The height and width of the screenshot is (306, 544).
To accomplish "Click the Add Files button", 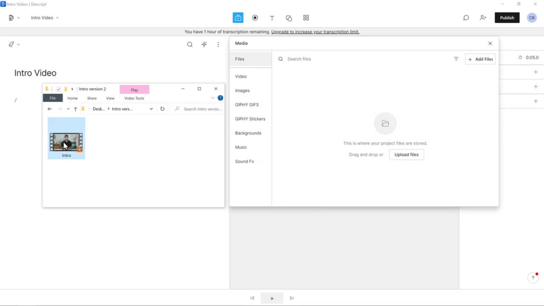I will tap(480, 59).
